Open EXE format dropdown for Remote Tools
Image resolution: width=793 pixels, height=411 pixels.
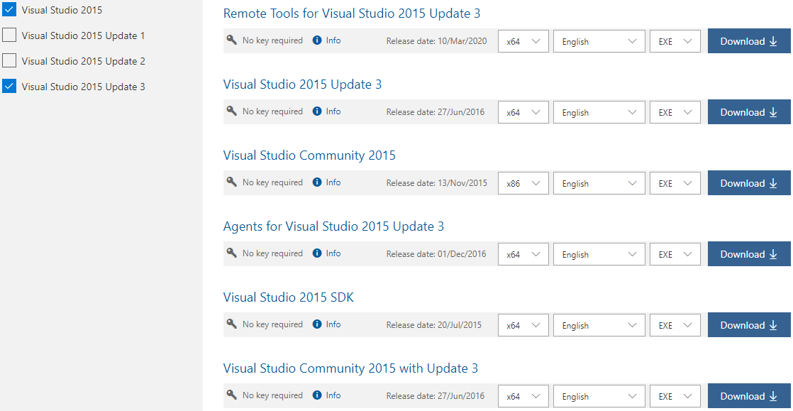coord(675,41)
